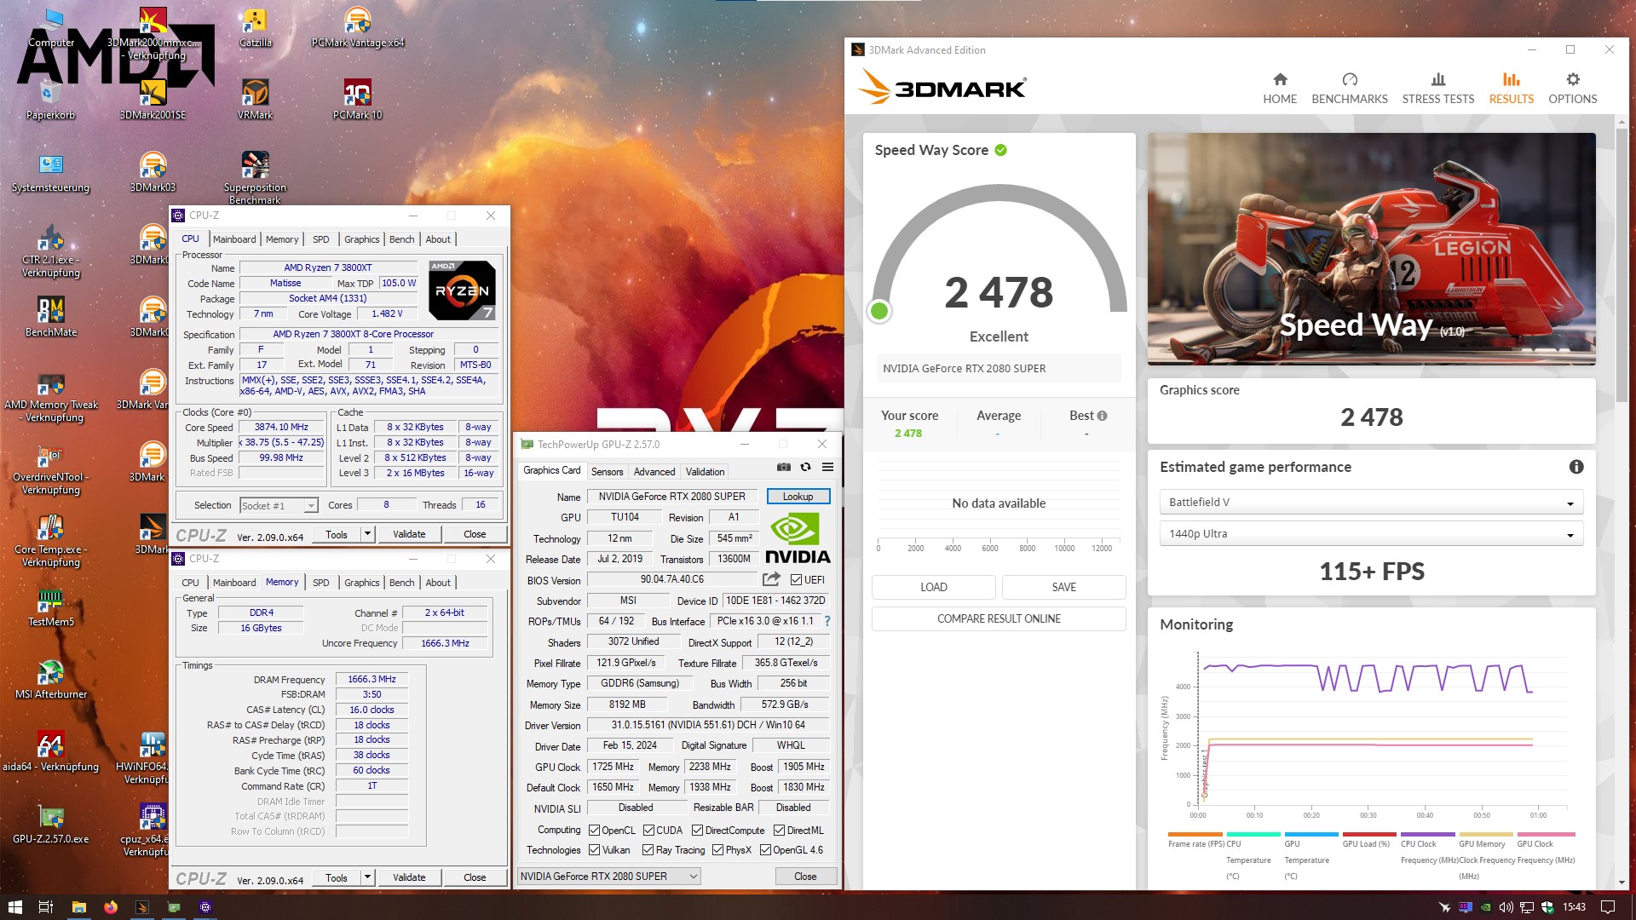Open MSI Afterburner desktop icon

coord(50,679)
